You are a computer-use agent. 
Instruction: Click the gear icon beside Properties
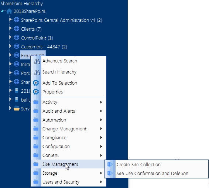(x=36, y=92)
